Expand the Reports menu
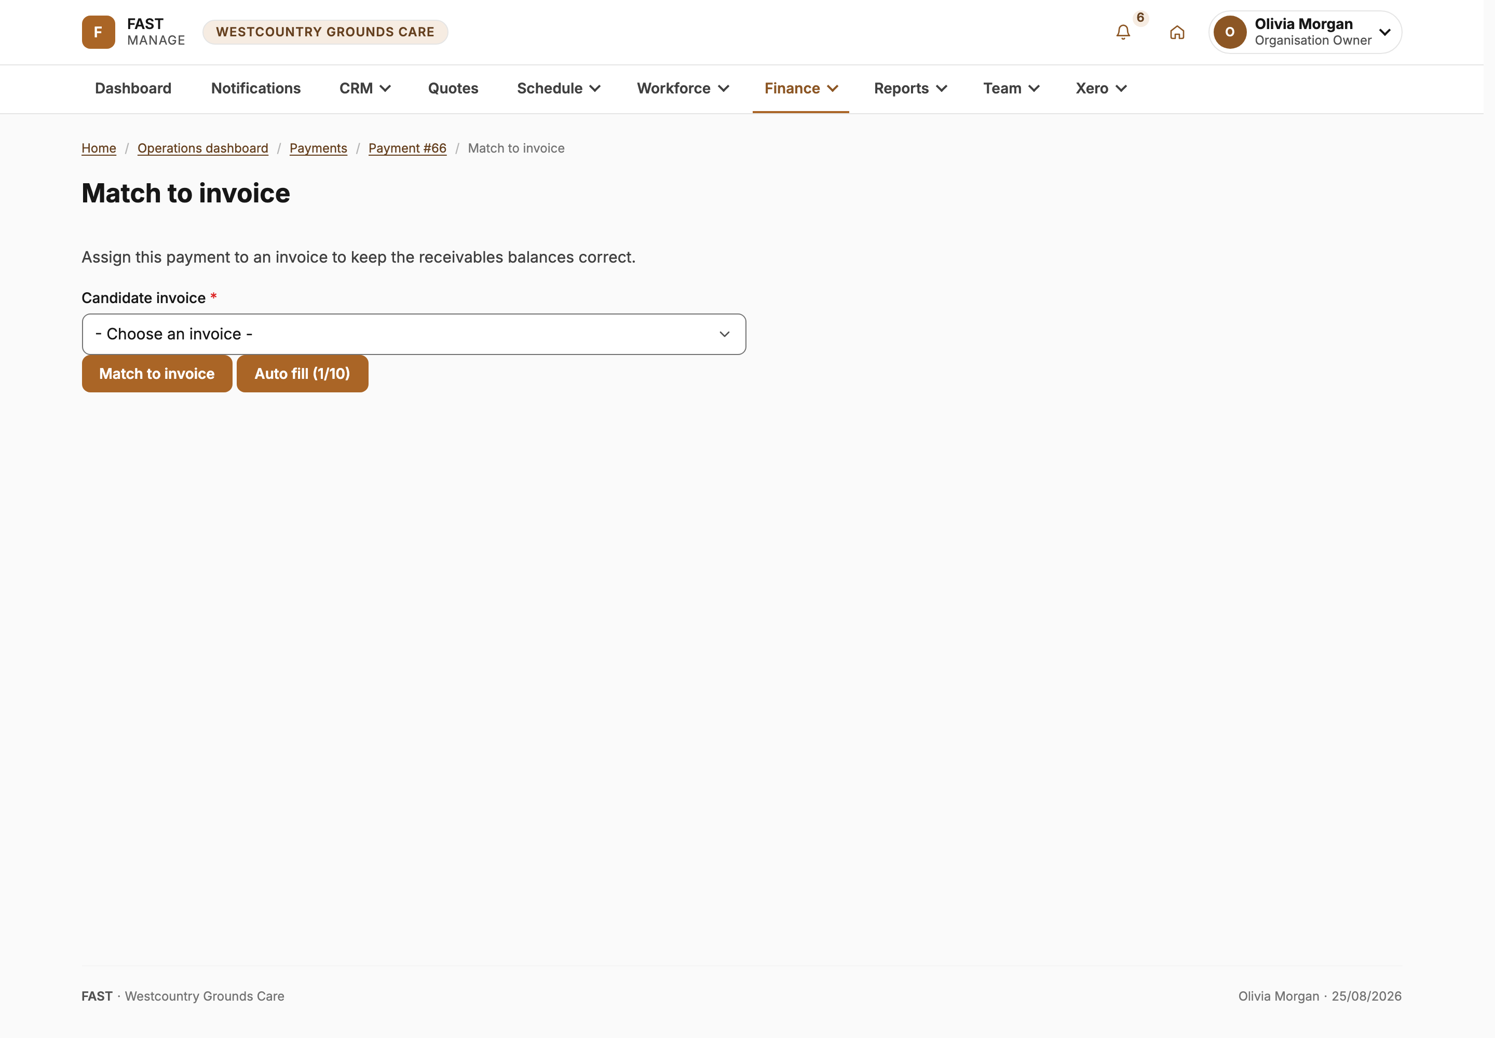 click(910, 88)
